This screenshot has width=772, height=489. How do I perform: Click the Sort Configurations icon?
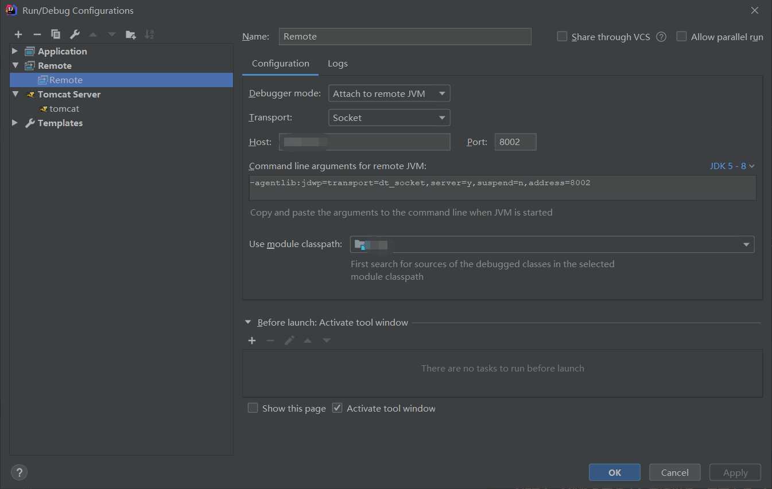(x=149, y=34)
